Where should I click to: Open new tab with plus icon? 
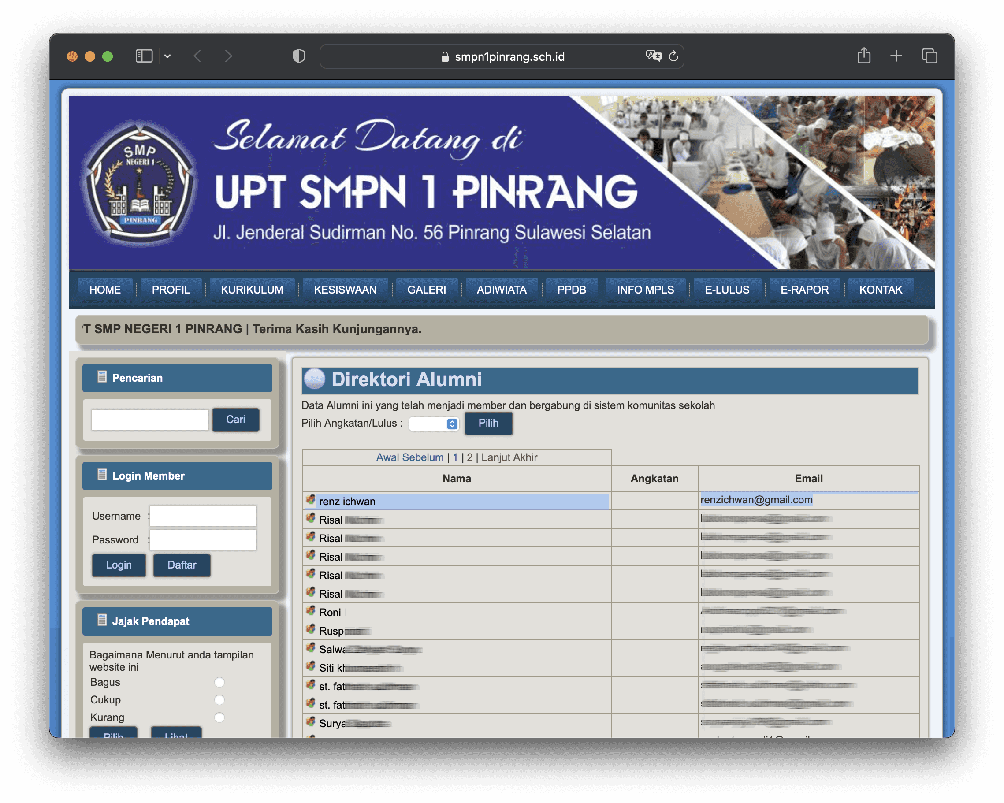[896, 56]
